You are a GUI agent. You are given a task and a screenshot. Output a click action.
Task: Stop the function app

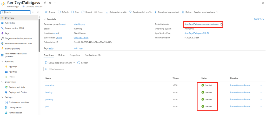tap(75, 12)
